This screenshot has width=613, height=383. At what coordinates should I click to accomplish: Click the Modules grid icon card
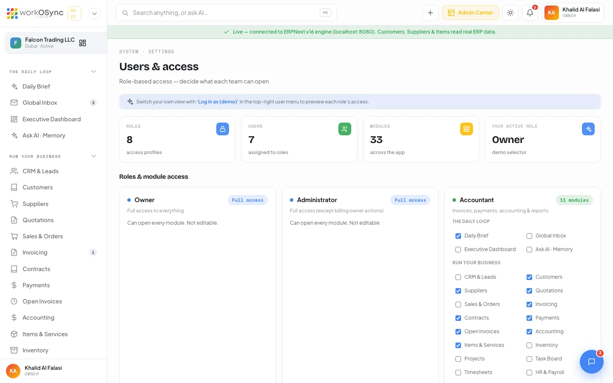(467, 129)
